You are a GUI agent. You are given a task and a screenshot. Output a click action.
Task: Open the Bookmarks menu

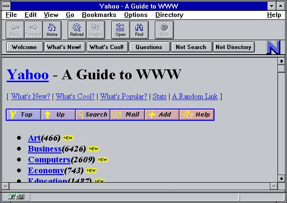click(x=99, y=15)
